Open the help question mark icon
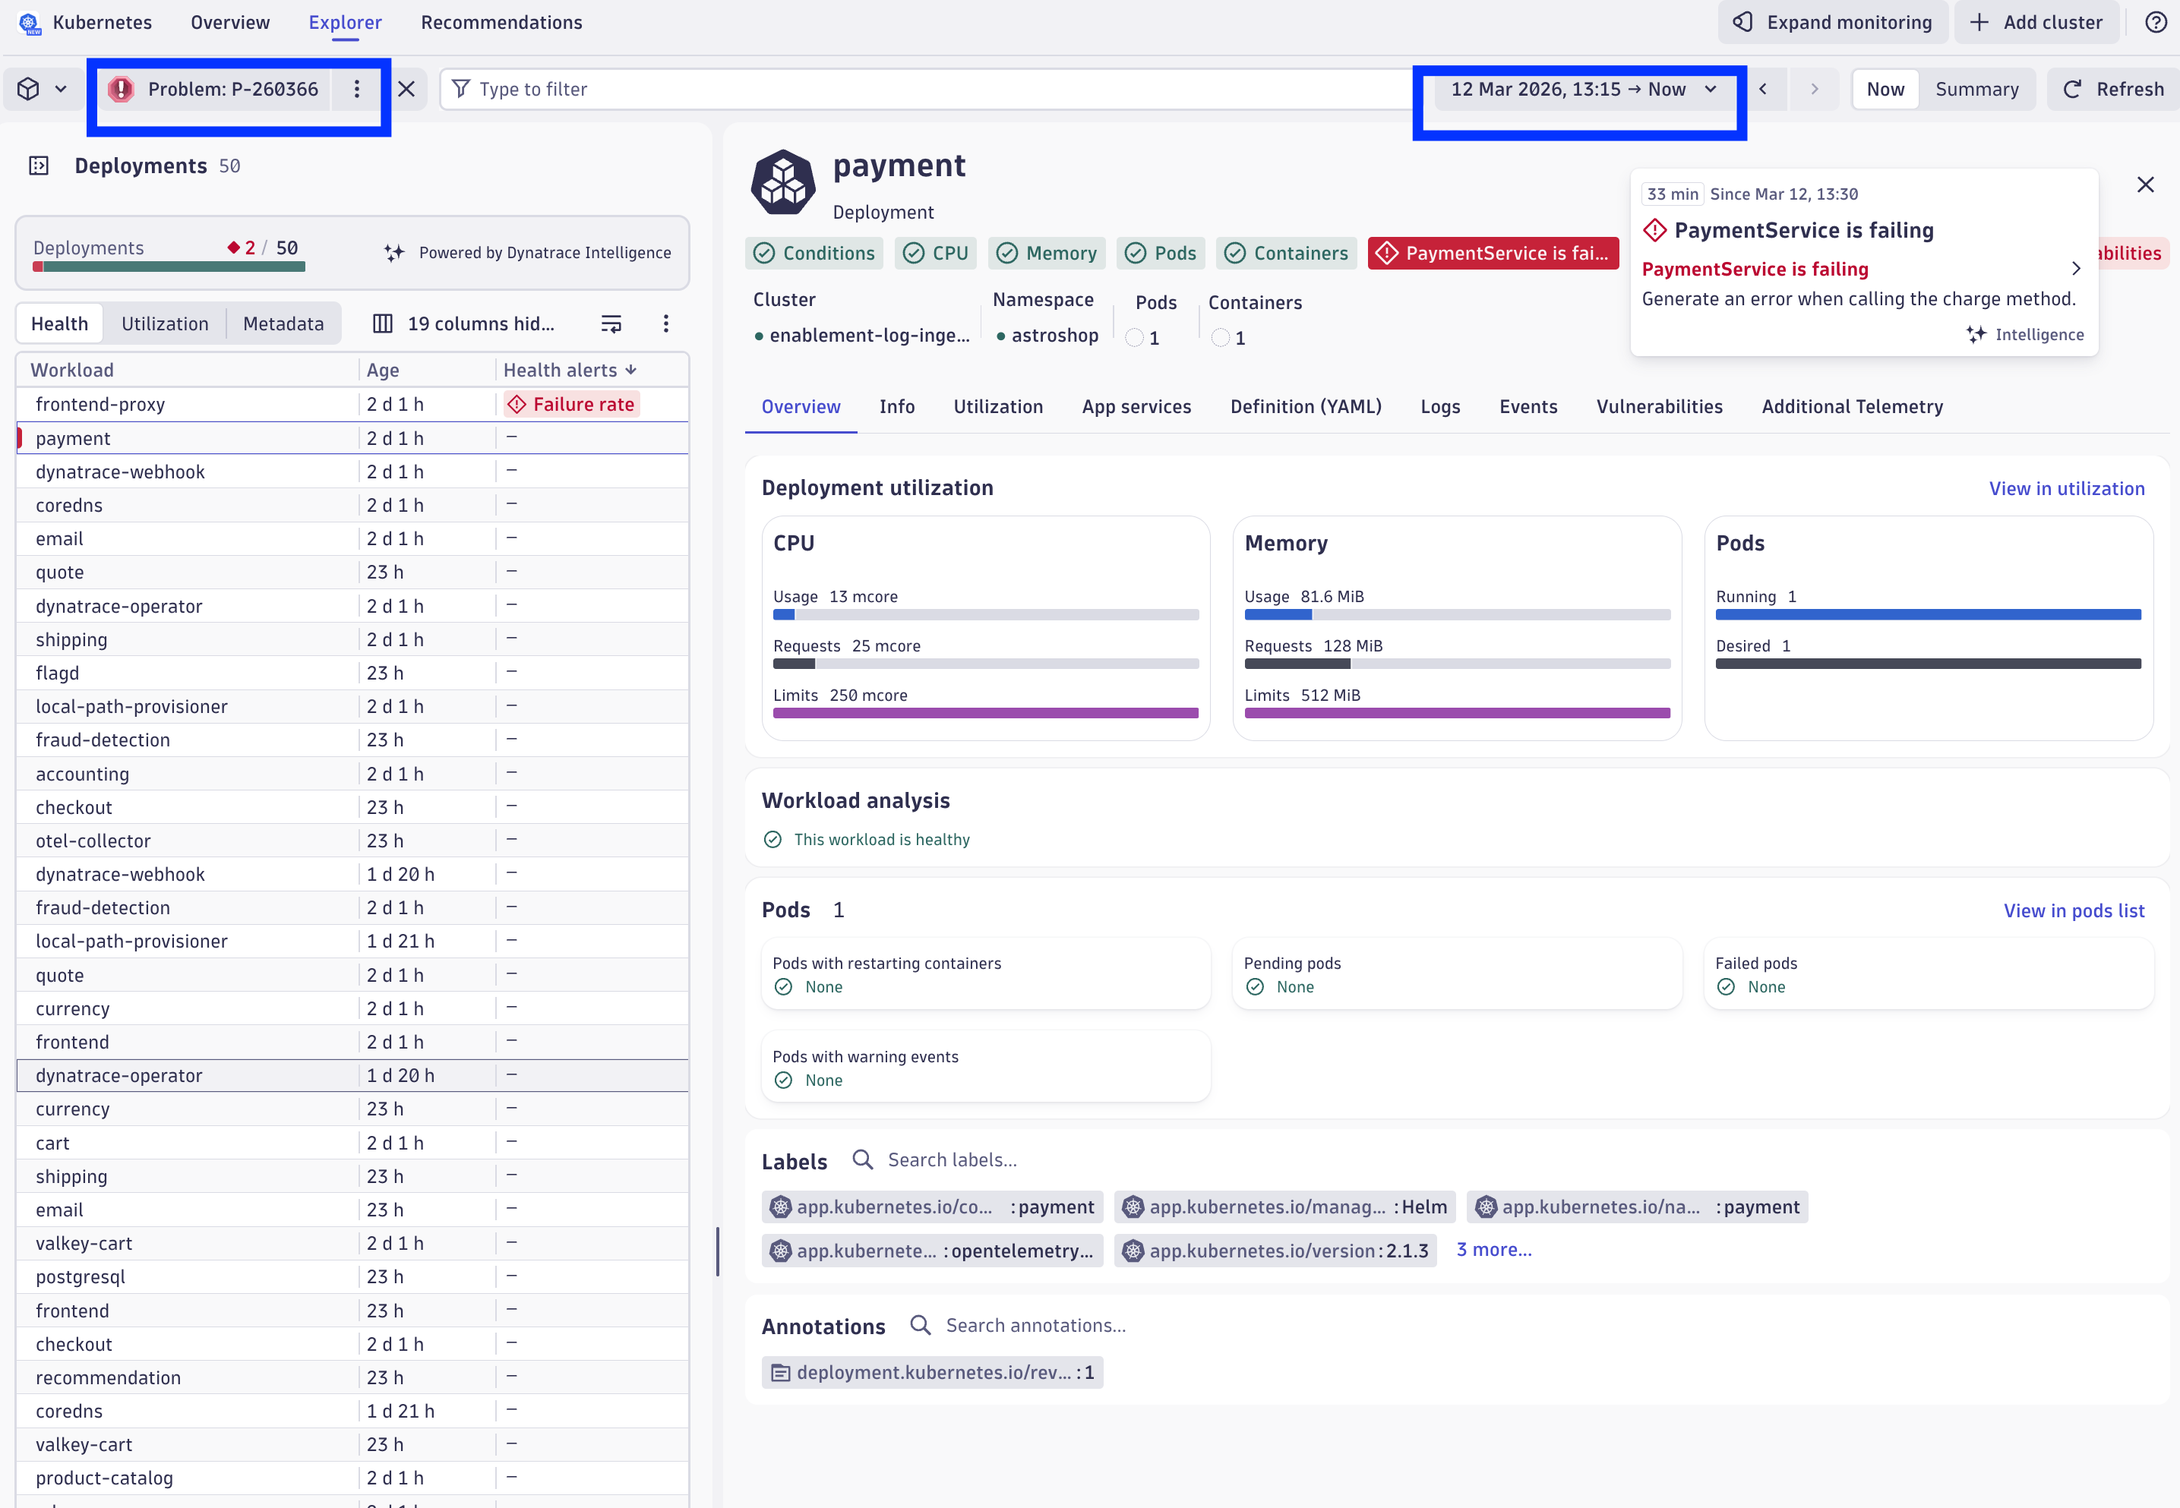This screenshot has height=1508, width=2180. tap(2156, 23)
